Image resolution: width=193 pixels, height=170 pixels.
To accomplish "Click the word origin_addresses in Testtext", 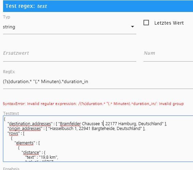I will tap(25, 129).
